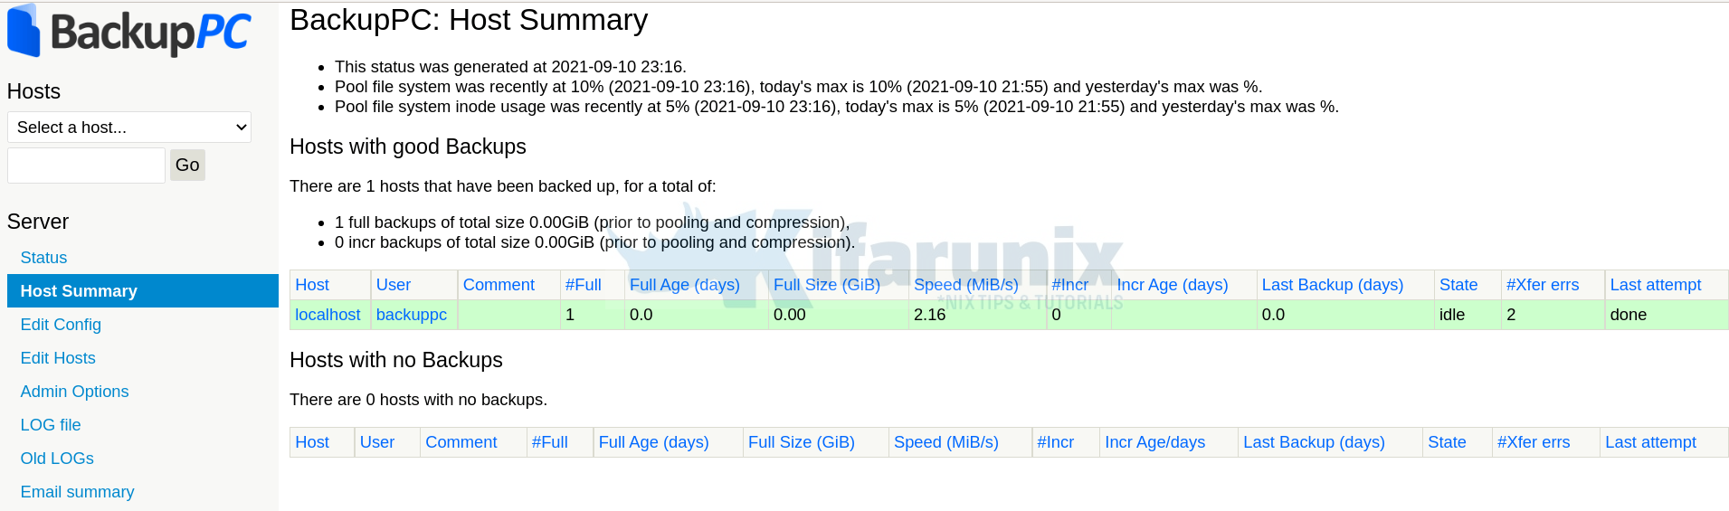This screenshot has height=511, width=1729.
Task: Sort good backups by #Incr column
Action: (1070, 285)
